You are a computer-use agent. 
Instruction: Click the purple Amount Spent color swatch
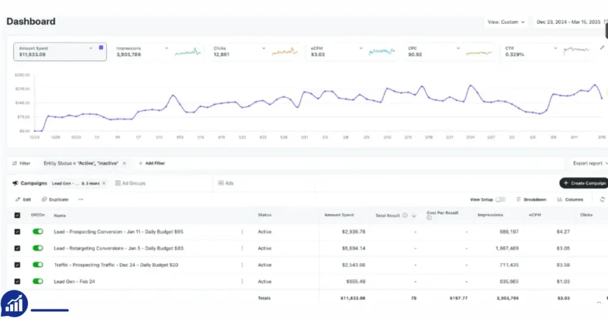[x=101, y=47]
